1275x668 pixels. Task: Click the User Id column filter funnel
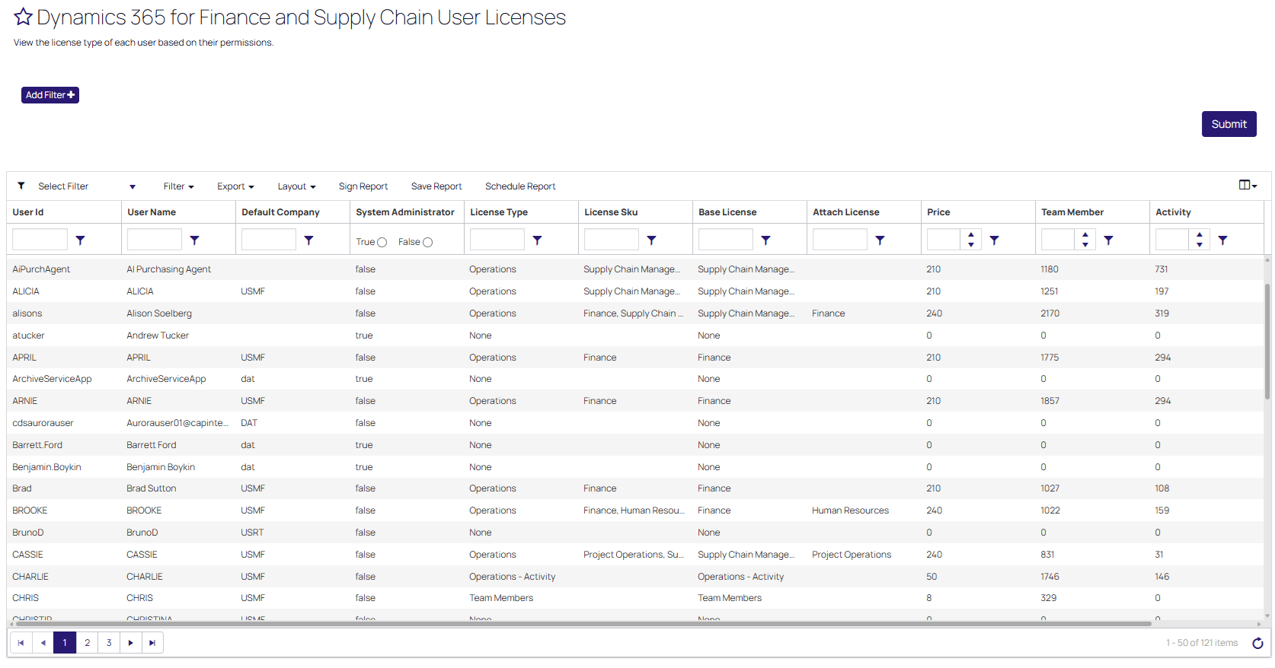[x=80, y=240]
